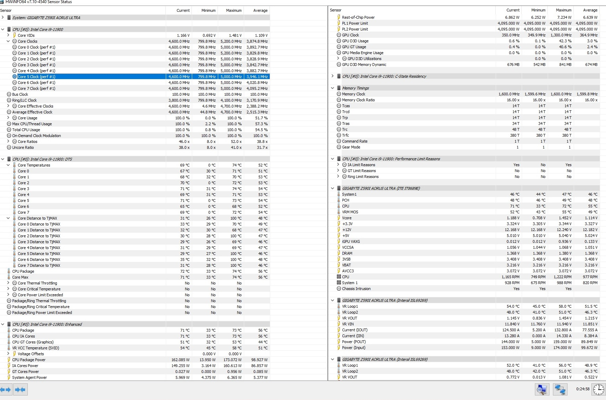Select the highlighted Core 5 Clock (perf #1) row
The image size is (606, 400).
135,77
